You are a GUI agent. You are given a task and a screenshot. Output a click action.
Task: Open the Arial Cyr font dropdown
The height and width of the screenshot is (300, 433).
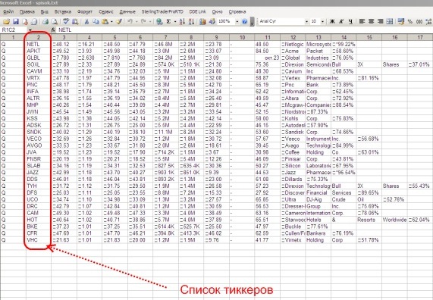point(306,21)
